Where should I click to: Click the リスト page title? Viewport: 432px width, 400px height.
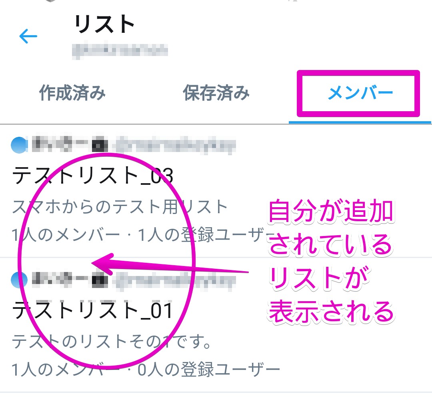click(104, 24)
